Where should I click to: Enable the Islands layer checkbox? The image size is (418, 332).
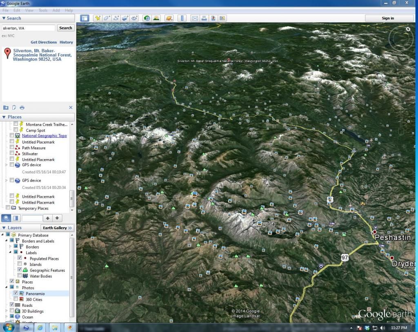tap(20, 264)
